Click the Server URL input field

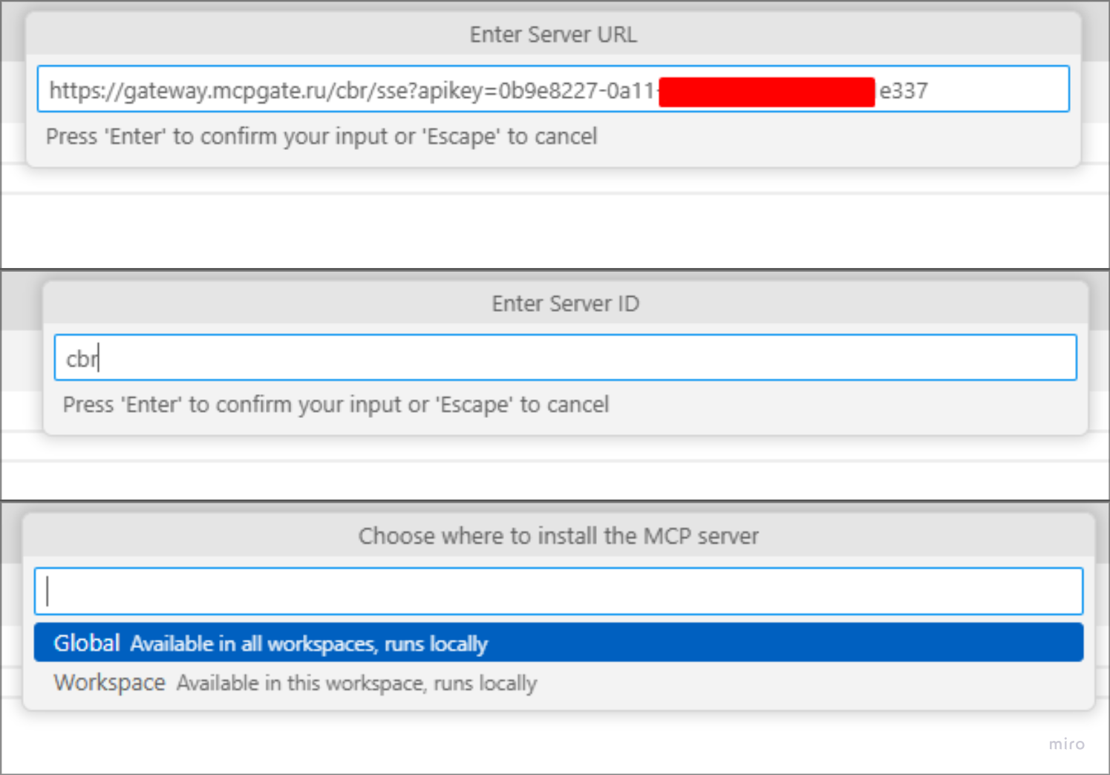click(x=553, y=89)
